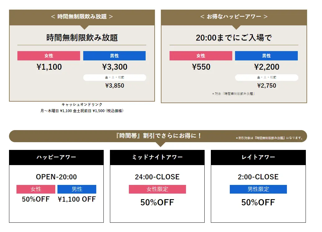Click the ¥550 happy hour women's price

pos(201,67)
